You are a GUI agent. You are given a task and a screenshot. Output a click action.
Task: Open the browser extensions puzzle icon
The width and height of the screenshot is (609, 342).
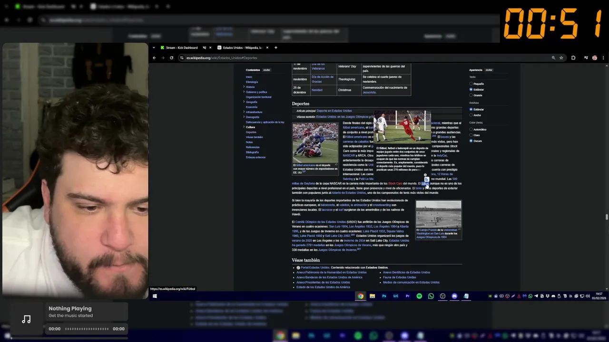pyautogui.click(x=573, y=58)
